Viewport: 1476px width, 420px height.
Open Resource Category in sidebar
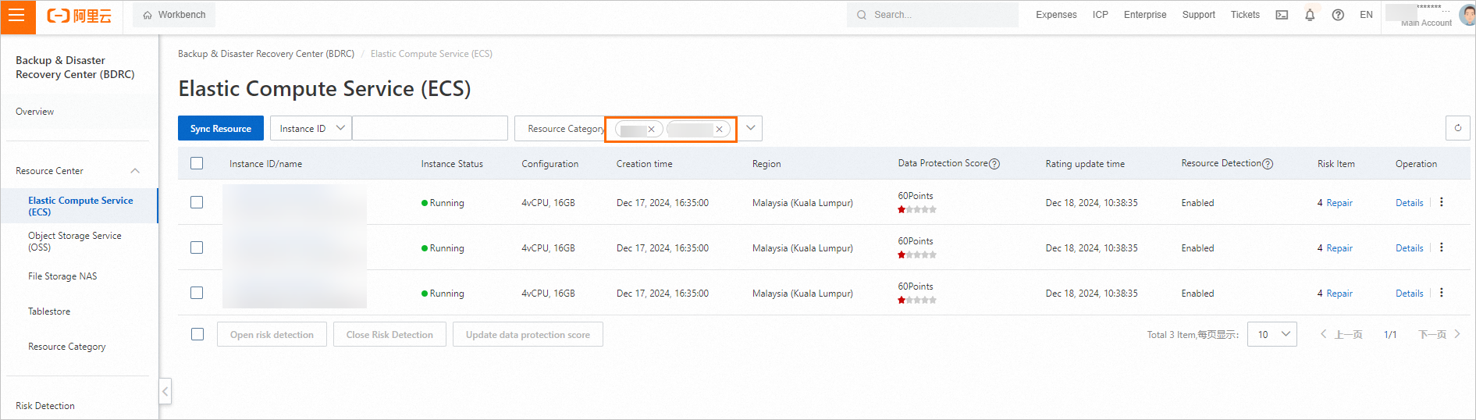click(x=67, y=347)
